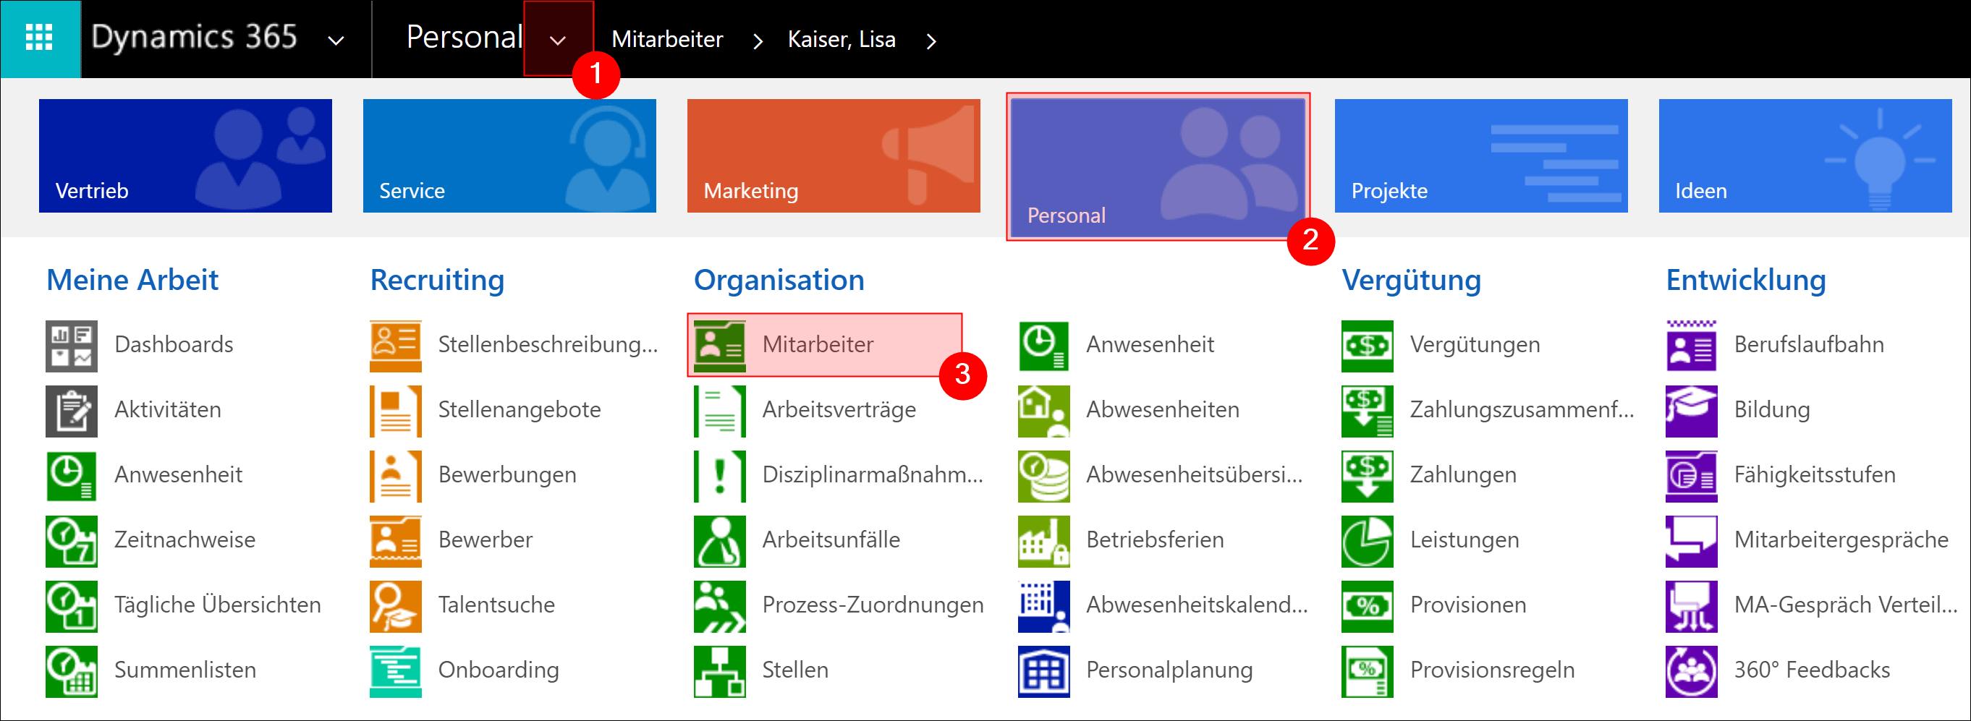Expand the chevron after Mitarbeiter breadcrumb
1971x721 pixels.
(758, 40)
